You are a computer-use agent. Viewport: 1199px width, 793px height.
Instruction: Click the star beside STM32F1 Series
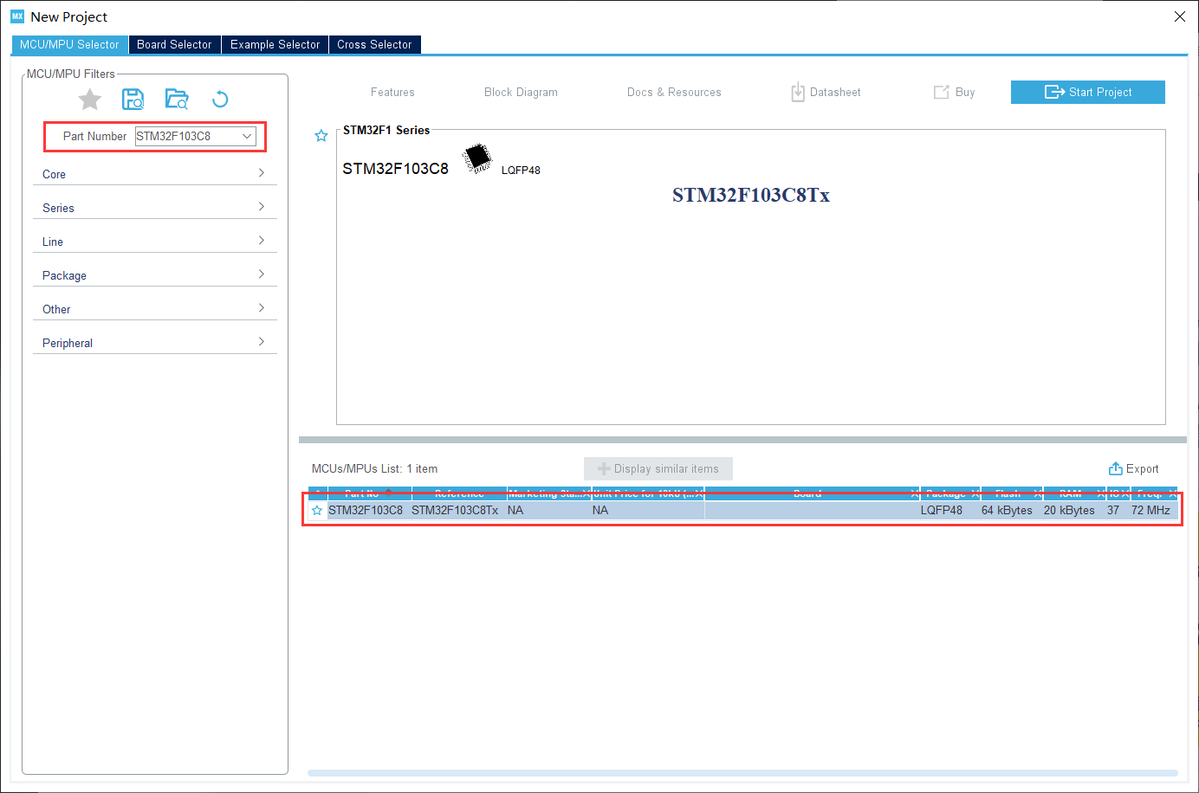pyautogui.click(x=321, y=136)
